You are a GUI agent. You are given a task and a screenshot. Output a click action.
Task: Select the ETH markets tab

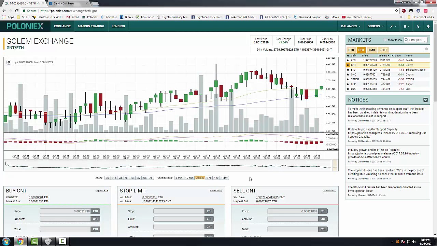click(361, 50)
